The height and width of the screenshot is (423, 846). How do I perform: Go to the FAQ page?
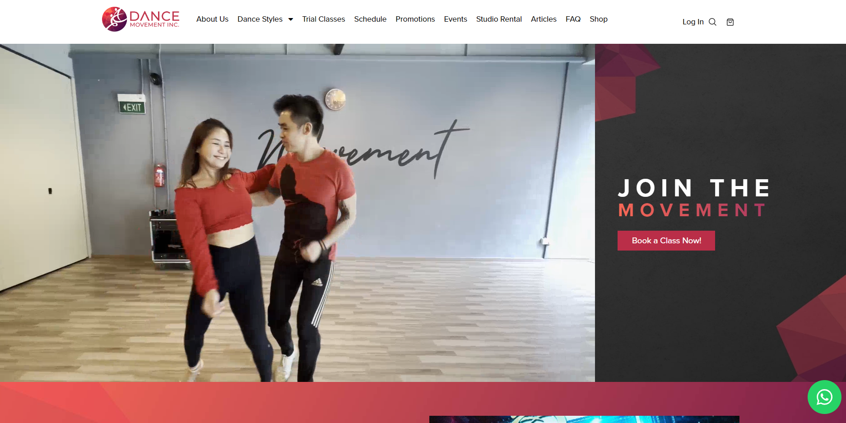[x=573, y=19]
